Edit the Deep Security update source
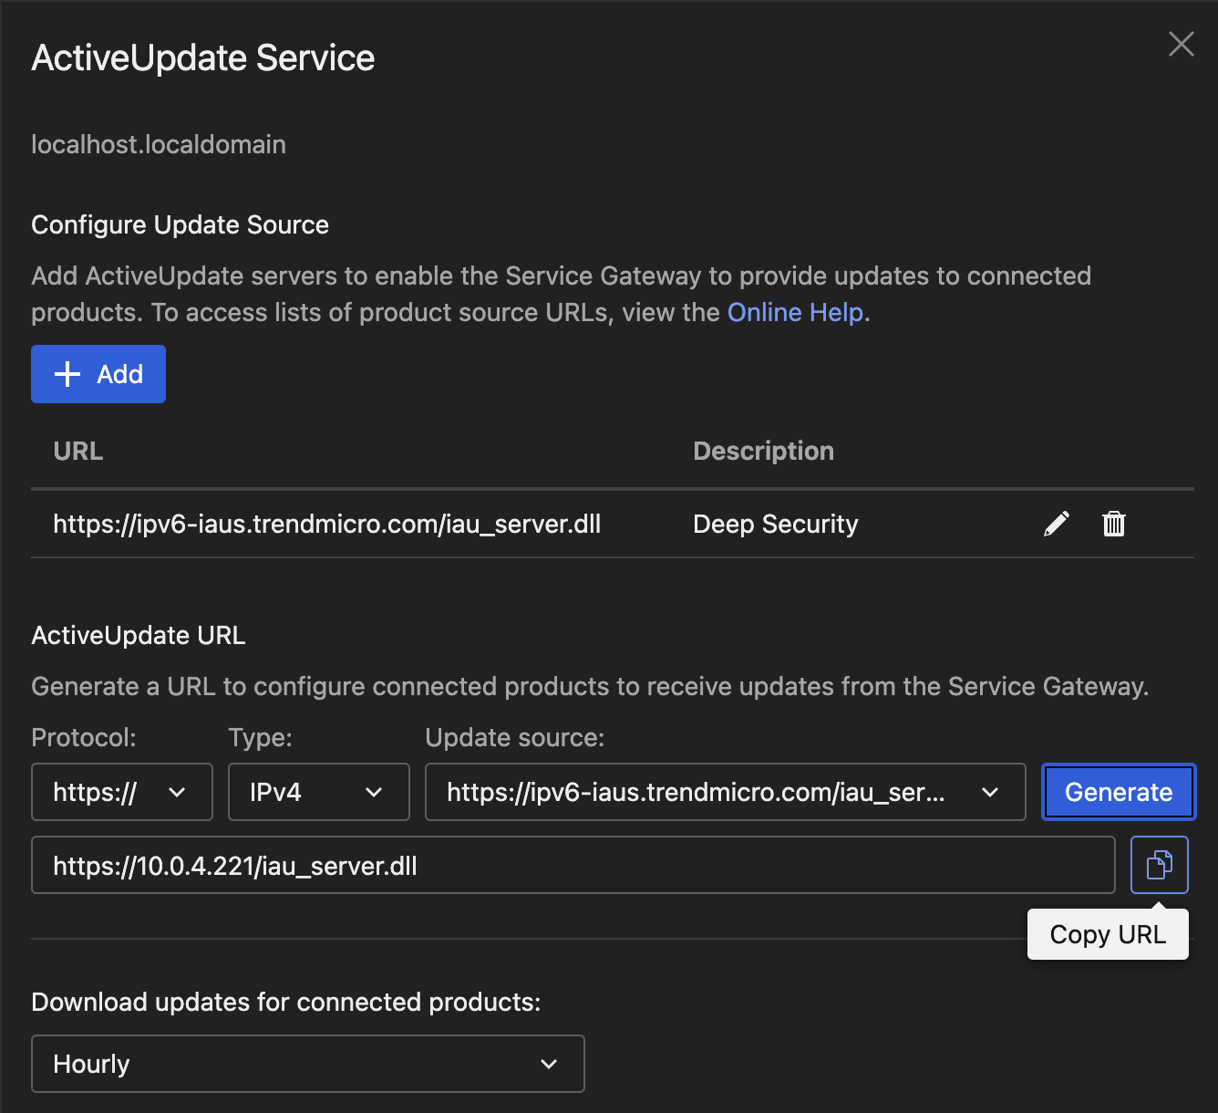This screenshot has height=1113, width=1218. point(1056,524)
